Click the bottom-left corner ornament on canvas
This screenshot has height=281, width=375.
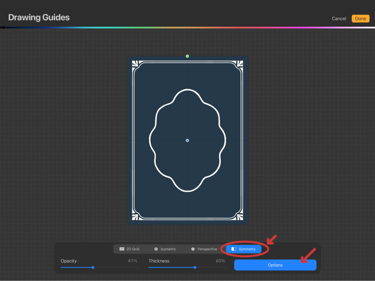pyautogui.click(x=135, y=217)
